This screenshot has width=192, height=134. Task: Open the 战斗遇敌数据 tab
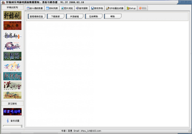(35, 8)
